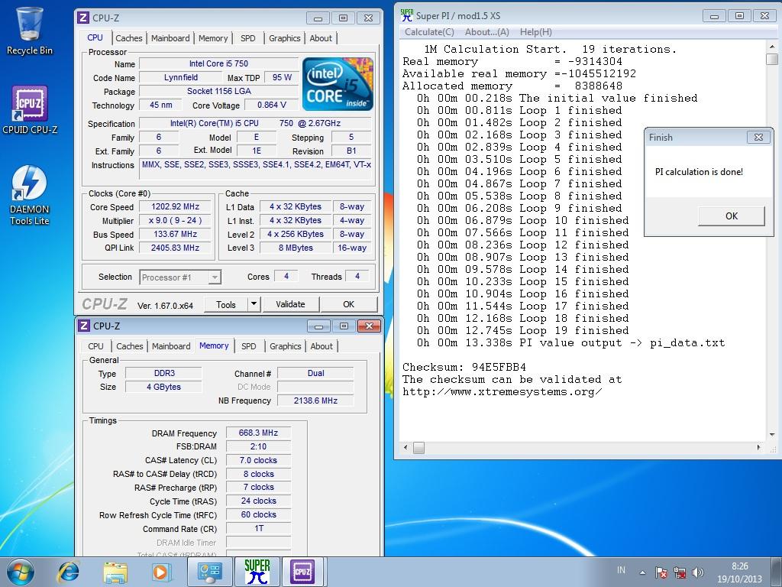Image resolution: width=782 pixels, height=587 pixels.
Task: Click the Instructions list field
Action: [256, 169]
